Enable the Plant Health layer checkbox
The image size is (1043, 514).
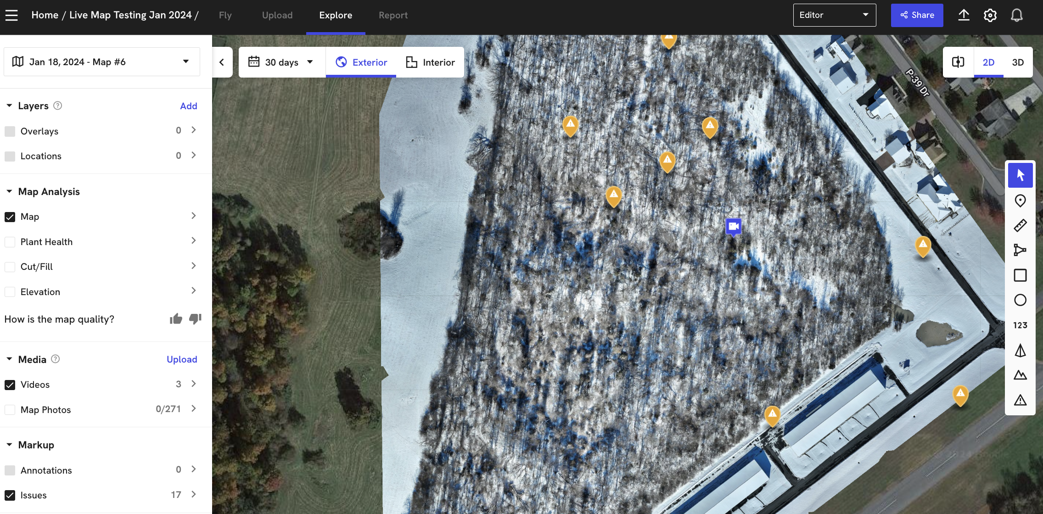click(x=10, y=242)
